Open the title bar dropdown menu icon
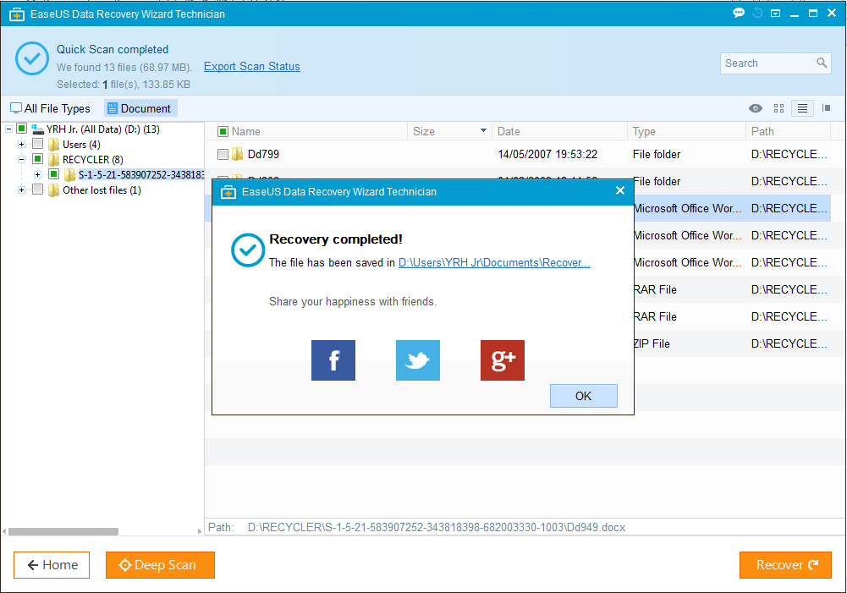Screen dimensions: 847x593 (x=775, y=13)
